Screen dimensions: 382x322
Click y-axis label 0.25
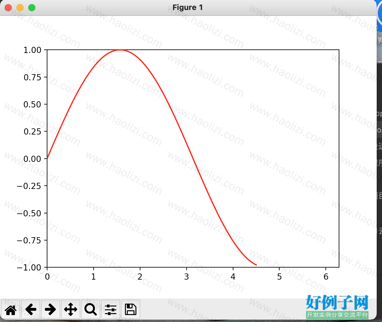(x=32, y=132)
